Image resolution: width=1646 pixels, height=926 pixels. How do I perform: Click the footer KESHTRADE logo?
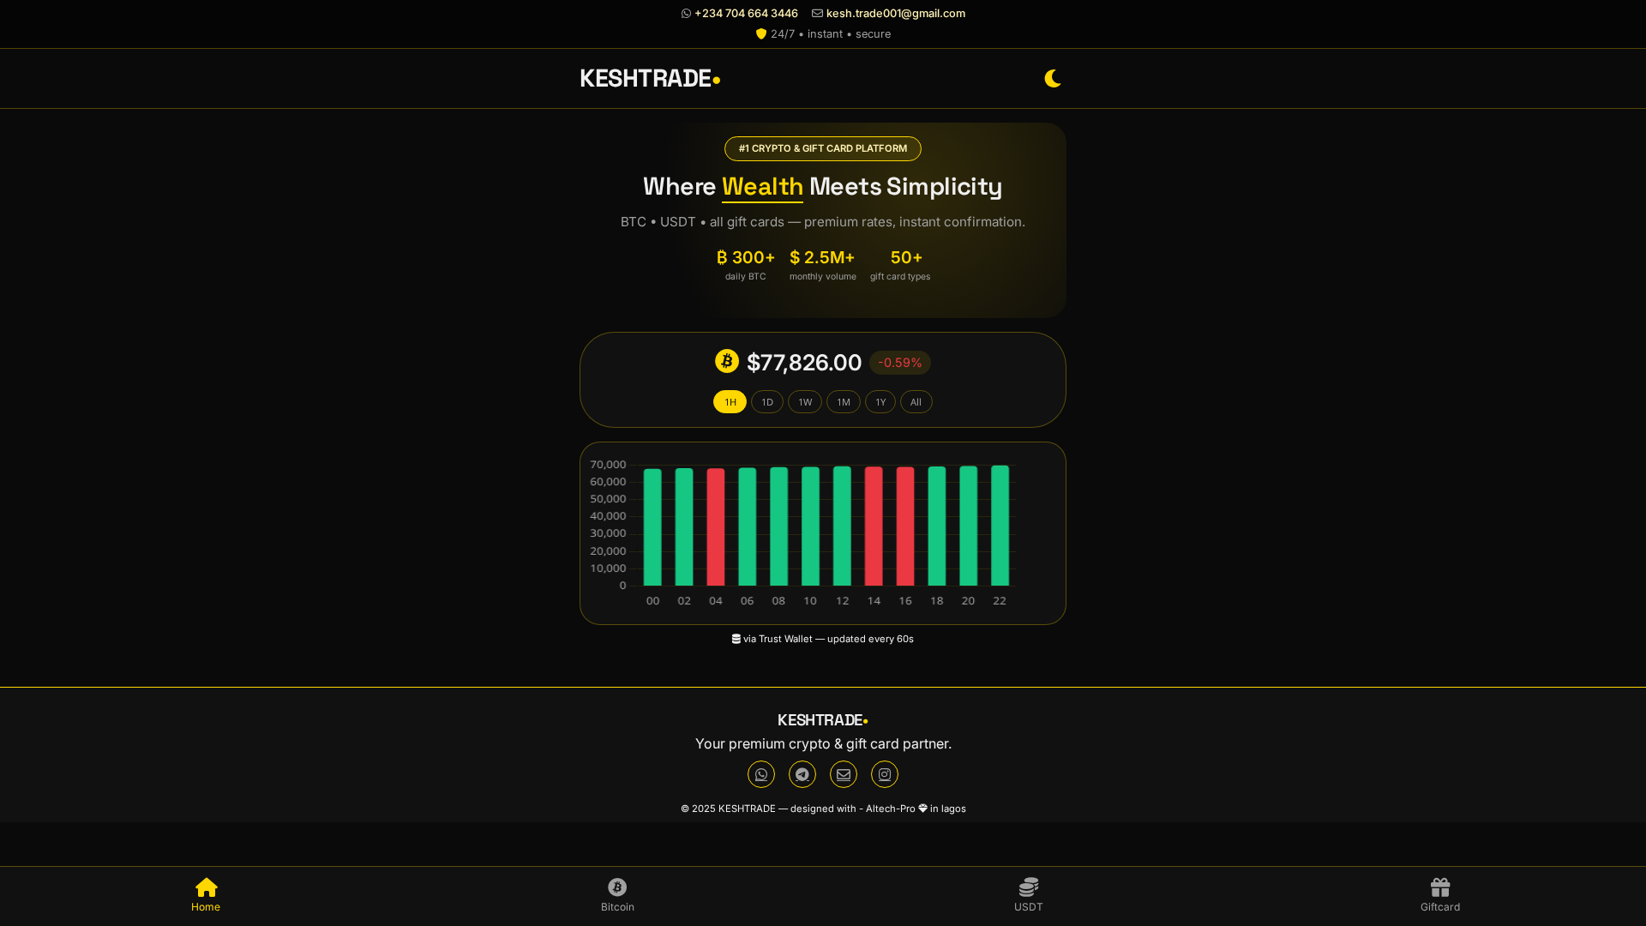(823, 720)
